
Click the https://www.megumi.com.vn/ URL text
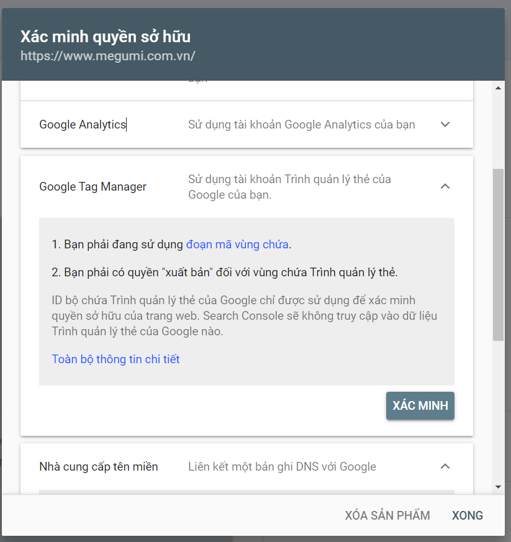click(x=108, y=56)
